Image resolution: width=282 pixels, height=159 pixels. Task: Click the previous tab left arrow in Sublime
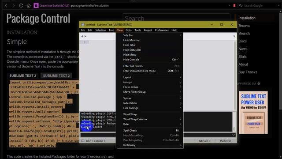click(82, 36)
